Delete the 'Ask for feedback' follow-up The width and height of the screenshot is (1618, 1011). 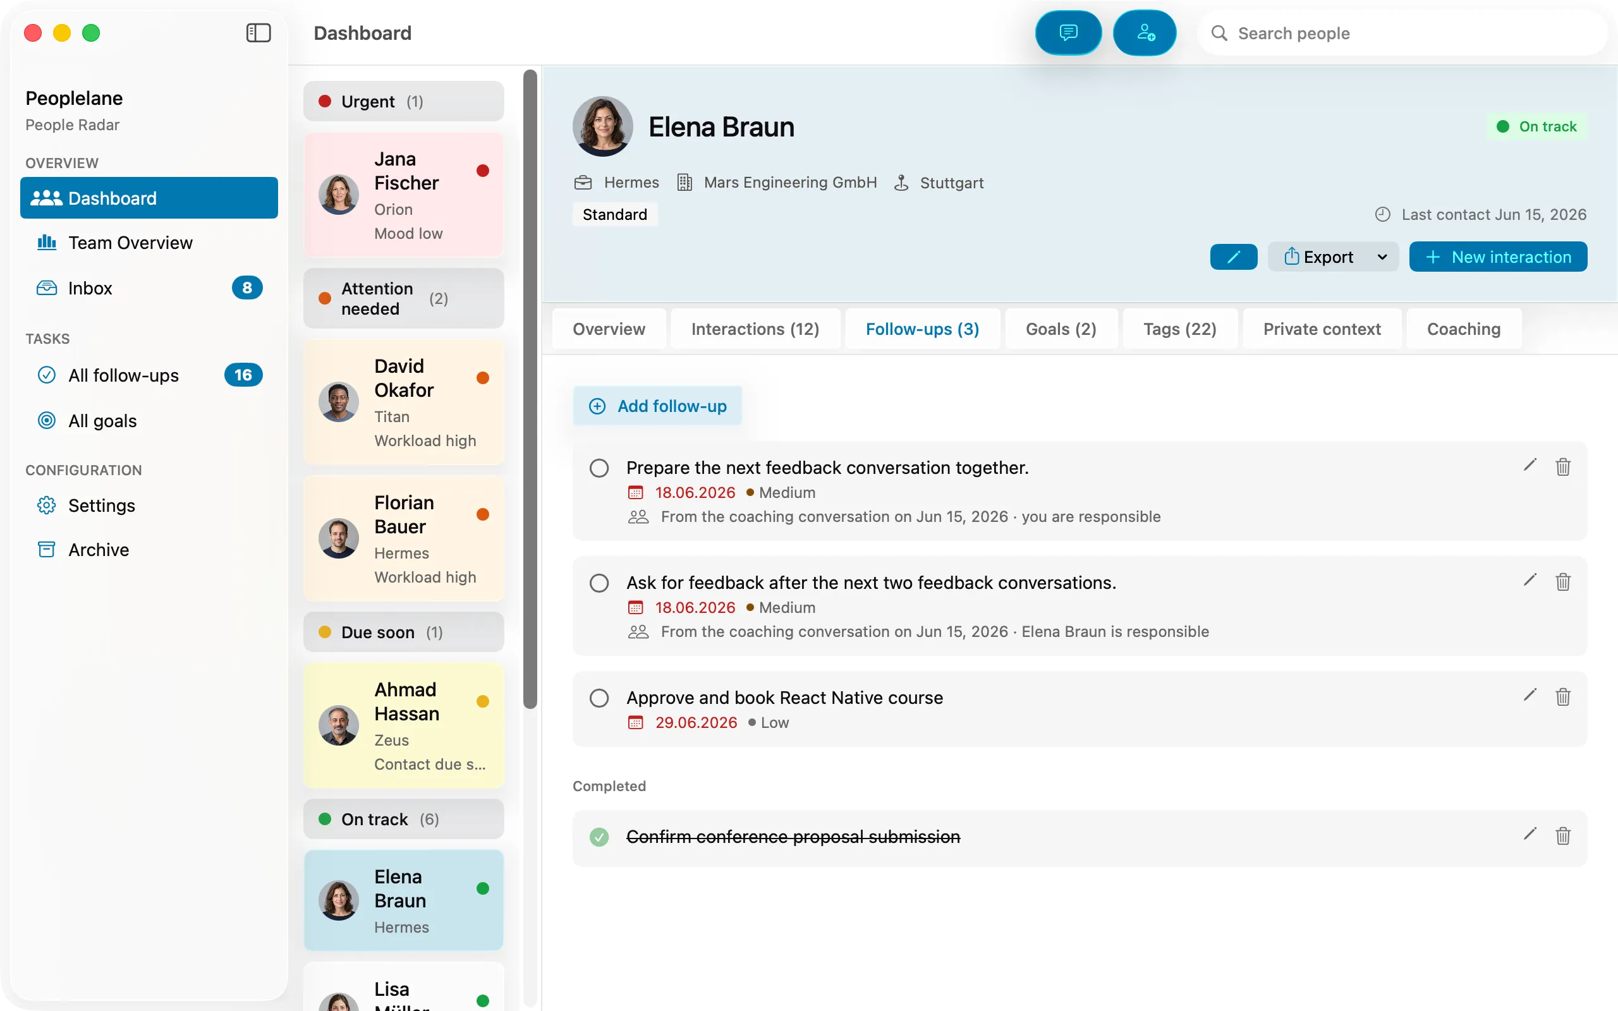pos(1562,582)
